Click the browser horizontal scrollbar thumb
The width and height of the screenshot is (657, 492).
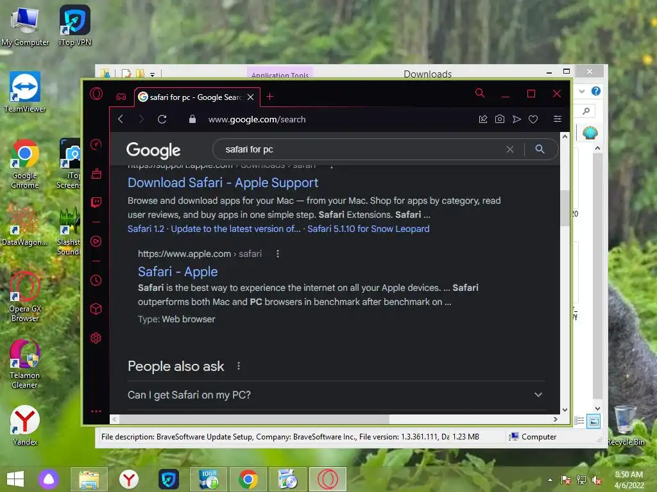[x=254, y=419]
